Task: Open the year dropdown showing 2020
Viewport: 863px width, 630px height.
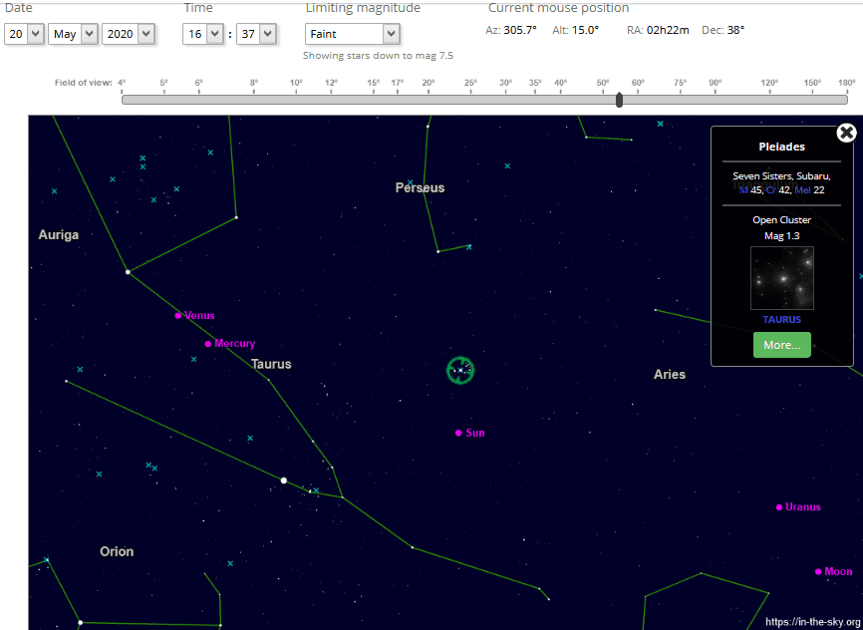Action: [129, 34]
